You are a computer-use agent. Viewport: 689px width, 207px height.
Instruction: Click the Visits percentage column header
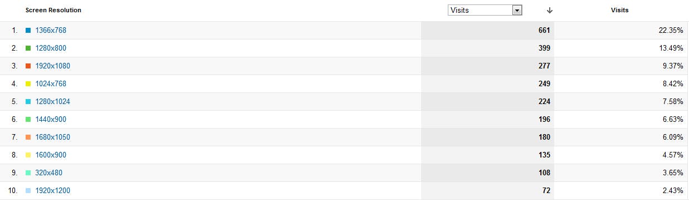point(620,10)
